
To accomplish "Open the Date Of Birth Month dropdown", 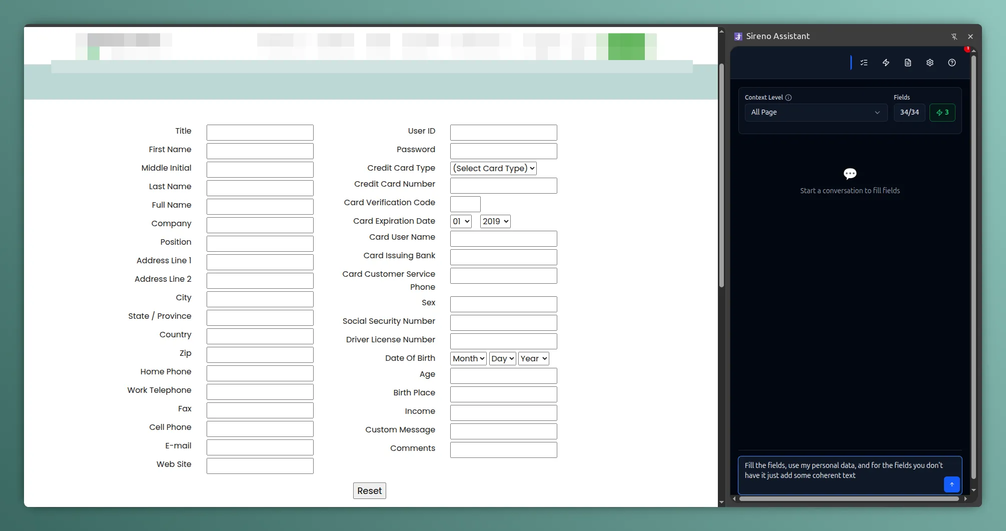I will 468,359.
